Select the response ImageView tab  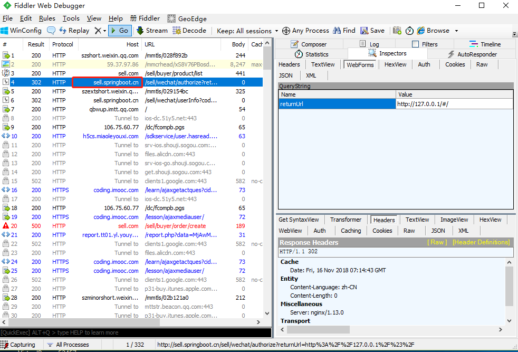click(454, 220)
